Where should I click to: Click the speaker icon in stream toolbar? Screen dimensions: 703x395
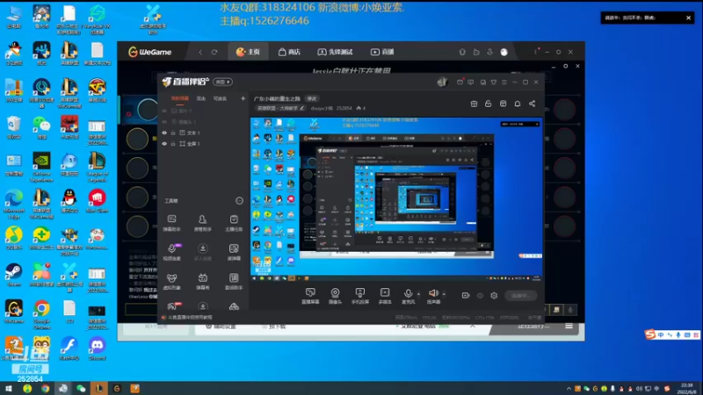(433, 293)
